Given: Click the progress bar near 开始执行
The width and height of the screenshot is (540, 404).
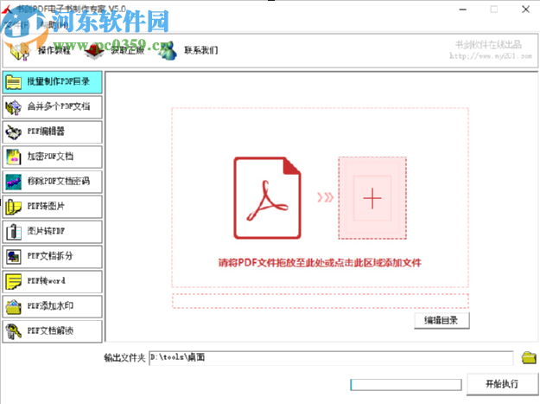Looking at the screenshot, I should pyautogui.click(x=406, y=385).
